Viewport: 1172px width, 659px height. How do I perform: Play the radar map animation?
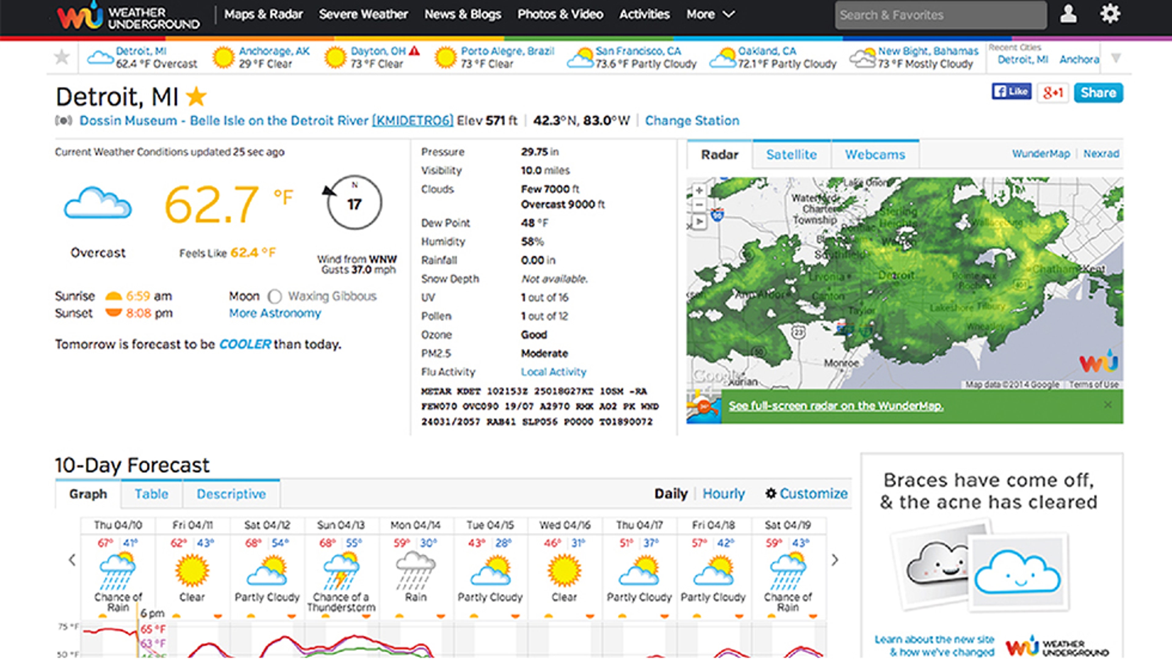pyautogui.click(x=699, y=222)
